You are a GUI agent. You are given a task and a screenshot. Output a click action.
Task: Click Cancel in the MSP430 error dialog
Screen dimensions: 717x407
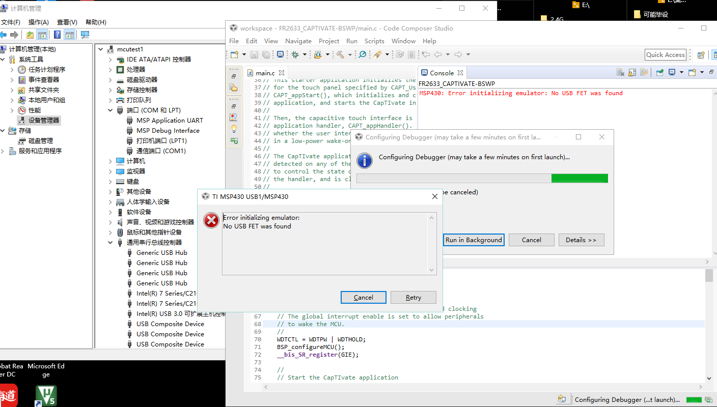pos(363,298)
